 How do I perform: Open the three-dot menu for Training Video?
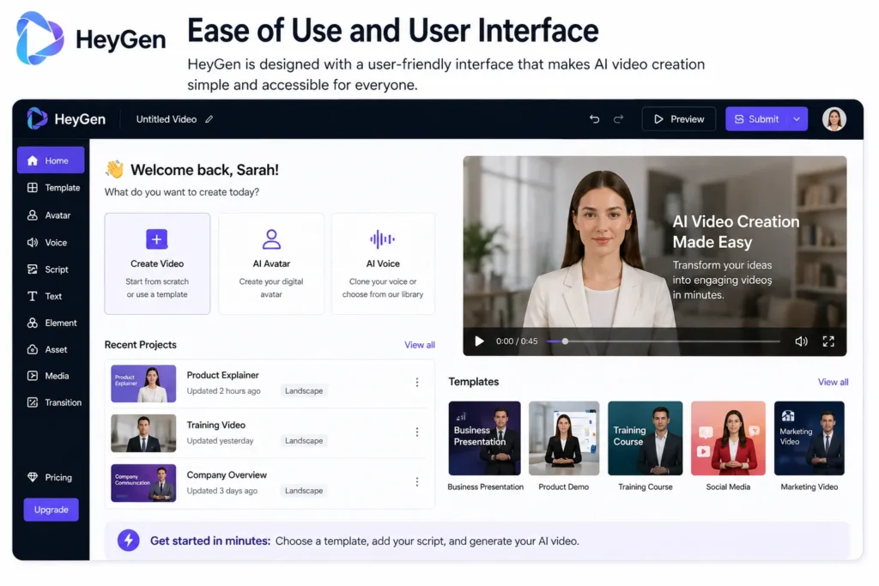(417, 432)
